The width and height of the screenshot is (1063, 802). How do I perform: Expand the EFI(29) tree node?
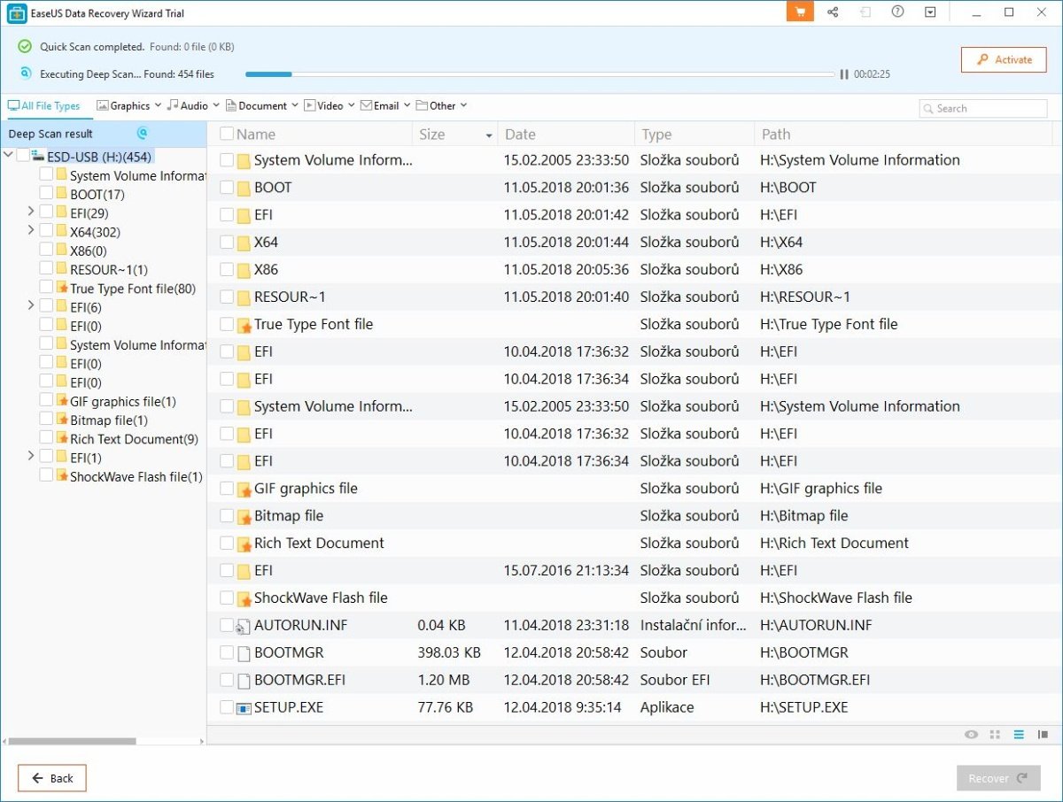[31, 212]
